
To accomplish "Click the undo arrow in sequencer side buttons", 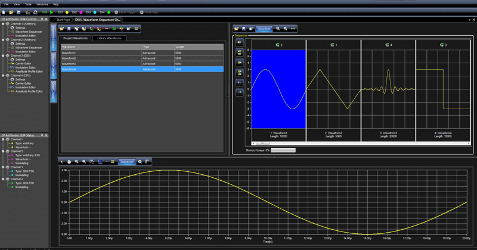I will point(240,82).
